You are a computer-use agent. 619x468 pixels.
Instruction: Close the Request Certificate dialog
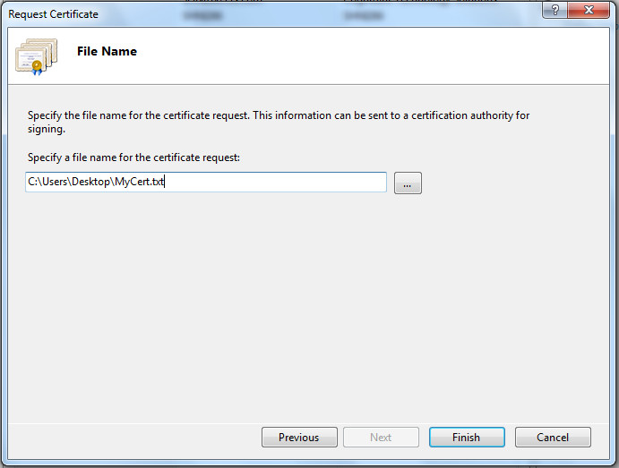click(x=589, y=12)
